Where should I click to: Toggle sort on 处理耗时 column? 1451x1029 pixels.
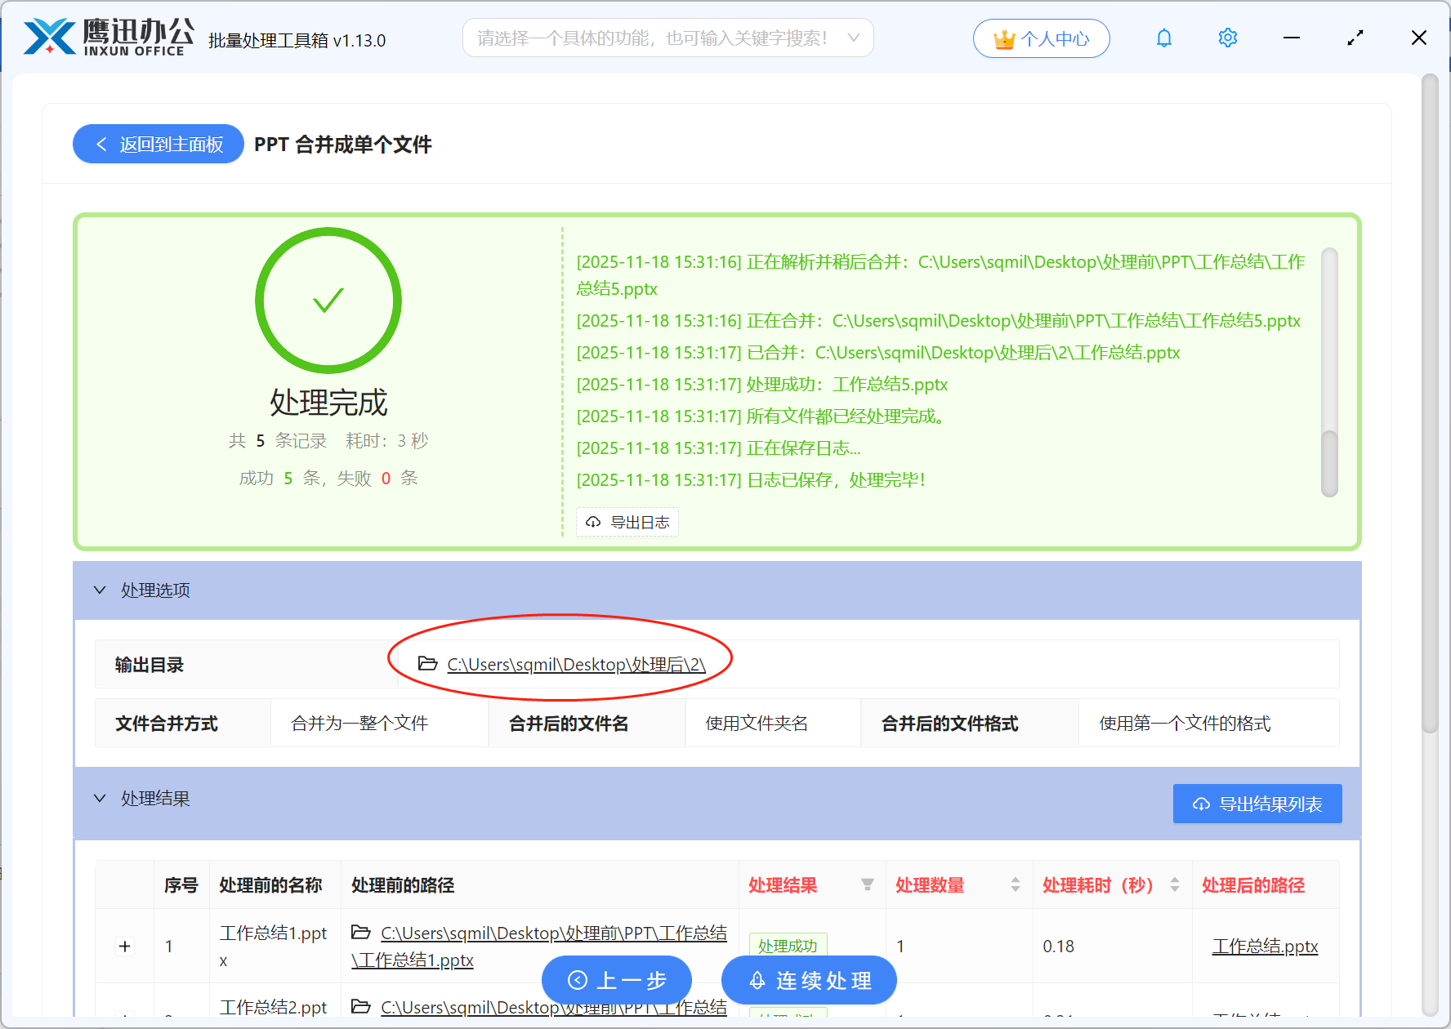(x=1175, y=884)
